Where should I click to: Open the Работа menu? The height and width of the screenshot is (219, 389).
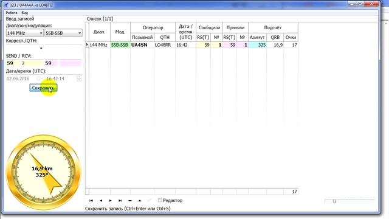[x=12, y=13]
